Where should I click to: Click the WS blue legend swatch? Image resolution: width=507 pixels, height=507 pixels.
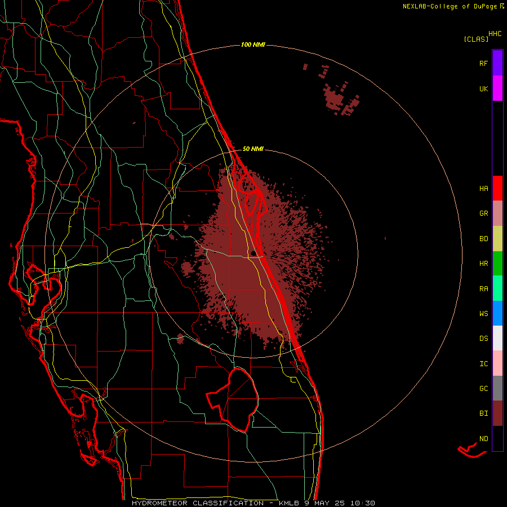click(x=497, y=313)
